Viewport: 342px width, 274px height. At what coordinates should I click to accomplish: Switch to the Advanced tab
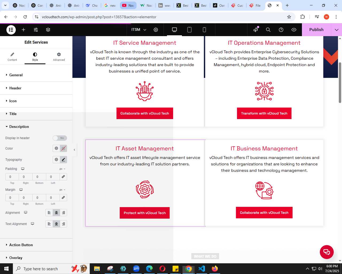pyautogui.click(x=59, y=57)
